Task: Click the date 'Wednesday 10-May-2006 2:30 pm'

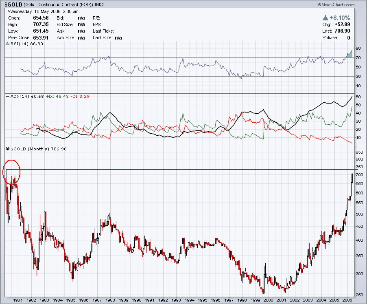Action: coord(43,11)
